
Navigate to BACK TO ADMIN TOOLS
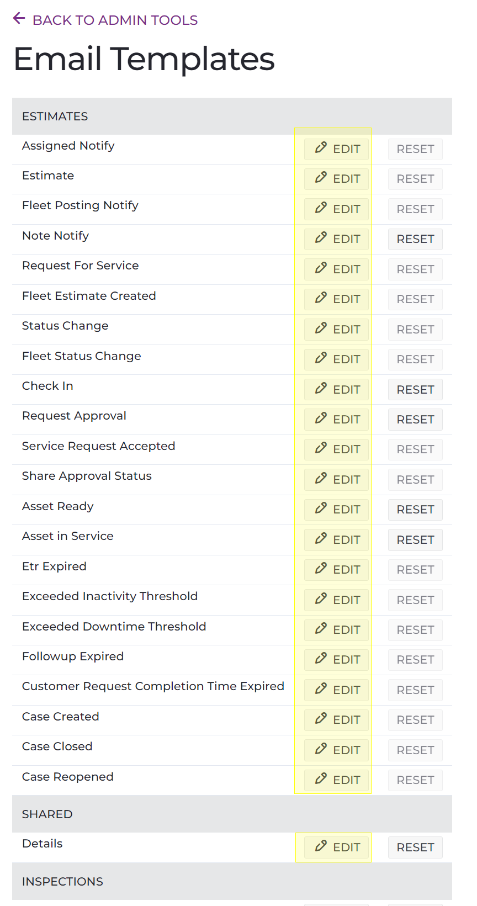pyautogui.click(x=114, y=20)
